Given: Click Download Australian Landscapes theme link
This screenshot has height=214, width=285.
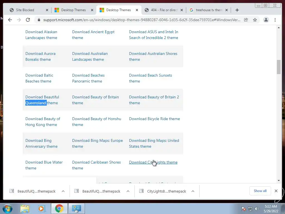Looking at the screenshot, I should pos(90,56).
